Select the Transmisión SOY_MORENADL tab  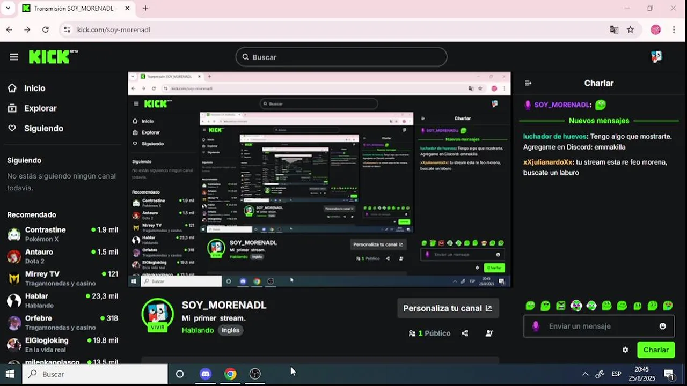point(76,8)
